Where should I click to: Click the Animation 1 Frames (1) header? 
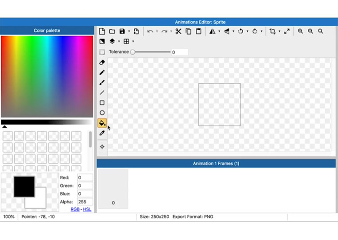point(216,163)
